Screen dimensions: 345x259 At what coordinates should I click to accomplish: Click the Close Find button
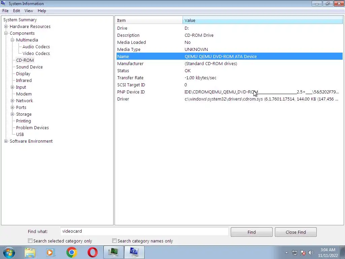click(296, 232)
